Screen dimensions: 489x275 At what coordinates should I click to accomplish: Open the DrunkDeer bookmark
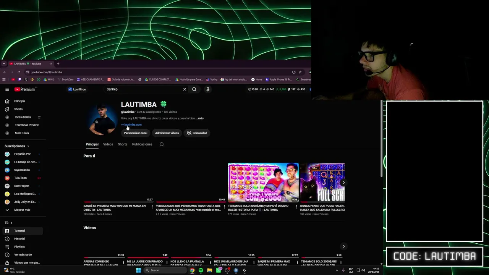[65, 79]
